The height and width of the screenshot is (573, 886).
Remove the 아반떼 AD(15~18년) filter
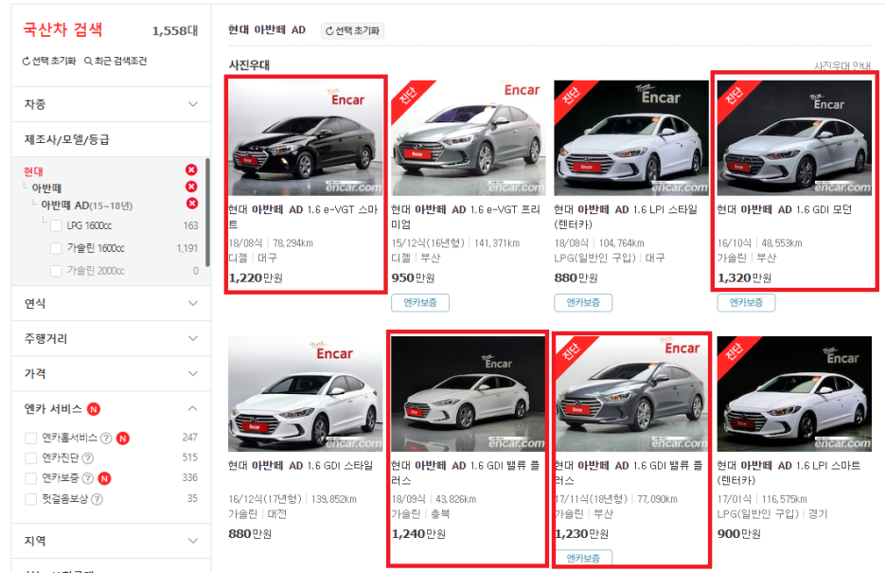192,204
